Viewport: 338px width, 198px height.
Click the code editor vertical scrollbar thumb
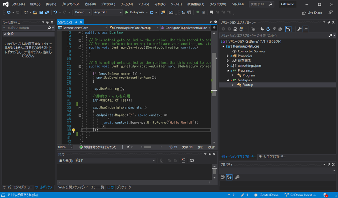[214, 75]
